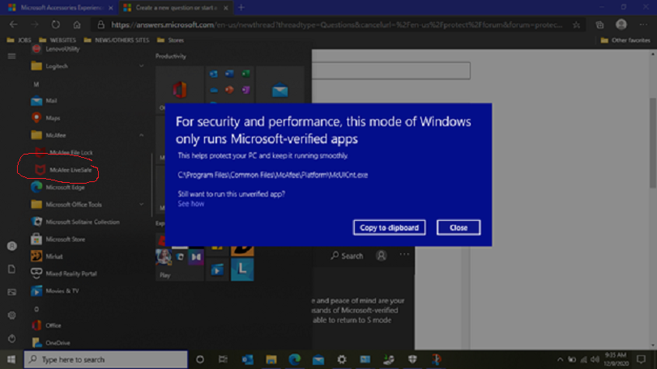Open OneDrive from Start list

point(51,342)
